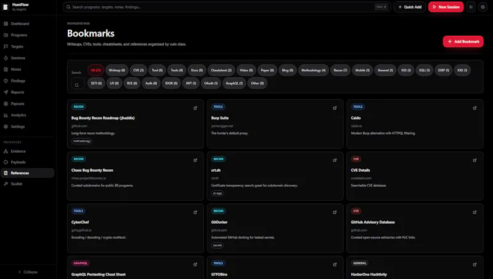Open Payouts via the dollar icon
The image size is (493, 279).
(x=6, y=103)
